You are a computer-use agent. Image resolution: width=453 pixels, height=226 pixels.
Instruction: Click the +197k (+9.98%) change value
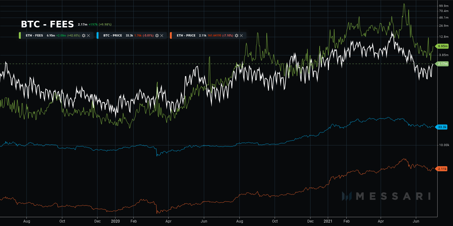coord(100,25)
